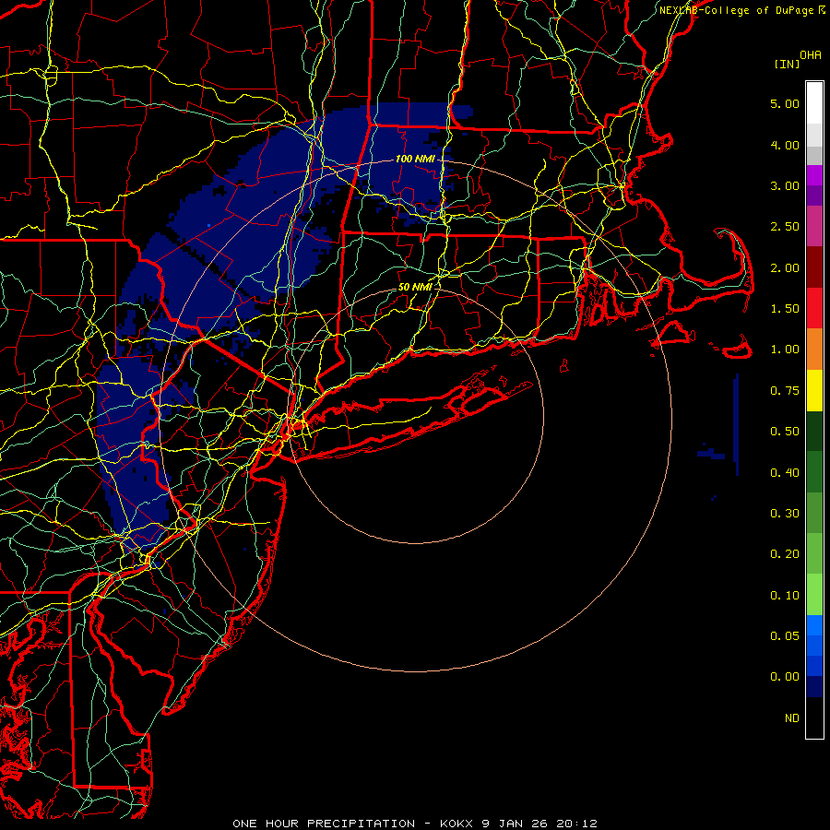Click the 5.00 legend value
The height and width of the screenshot is (830, 830).
click(x=785, y=103)
